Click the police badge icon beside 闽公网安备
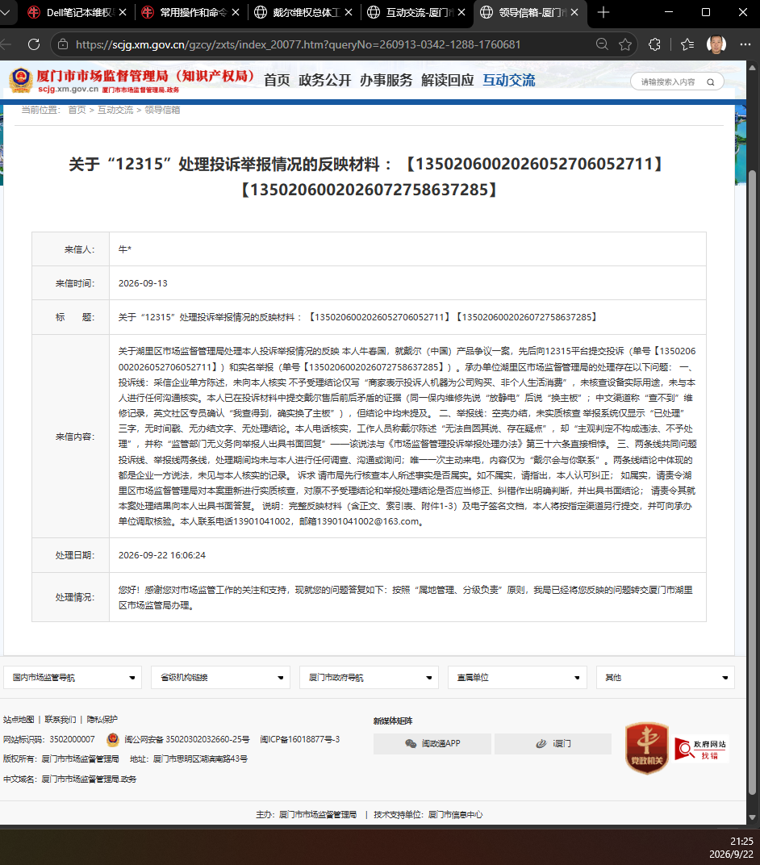 (113, 739)
